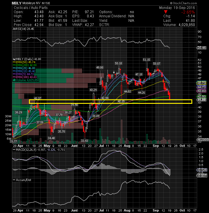209x213 pixels.
Task: Click the -0.907 MACD tag on the right axis
Action: click(x=202, y=176)
